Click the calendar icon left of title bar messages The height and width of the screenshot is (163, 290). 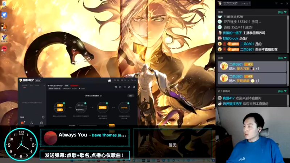(x=115, y=80)
